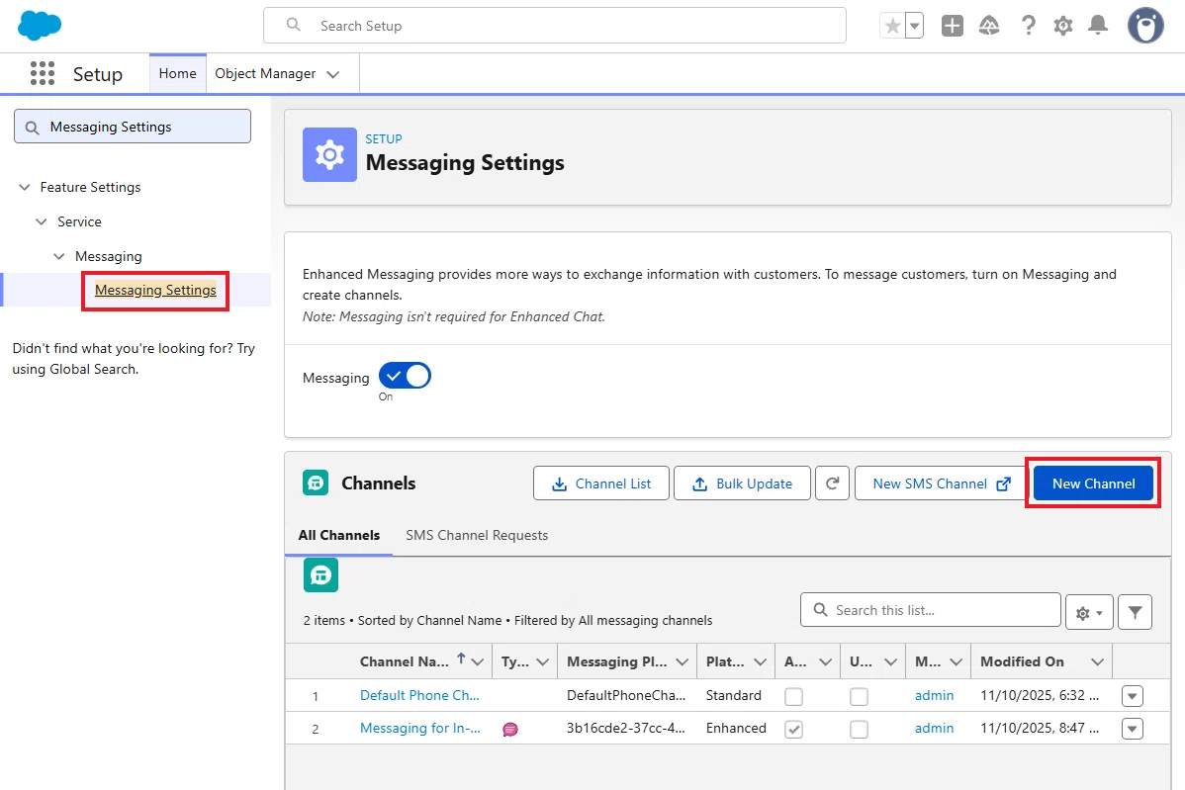Screen dimensions: 1185x790
Task: Uncheck the A... checkbox for Messaging for In-App row
Action: click(x=793, y=729)
